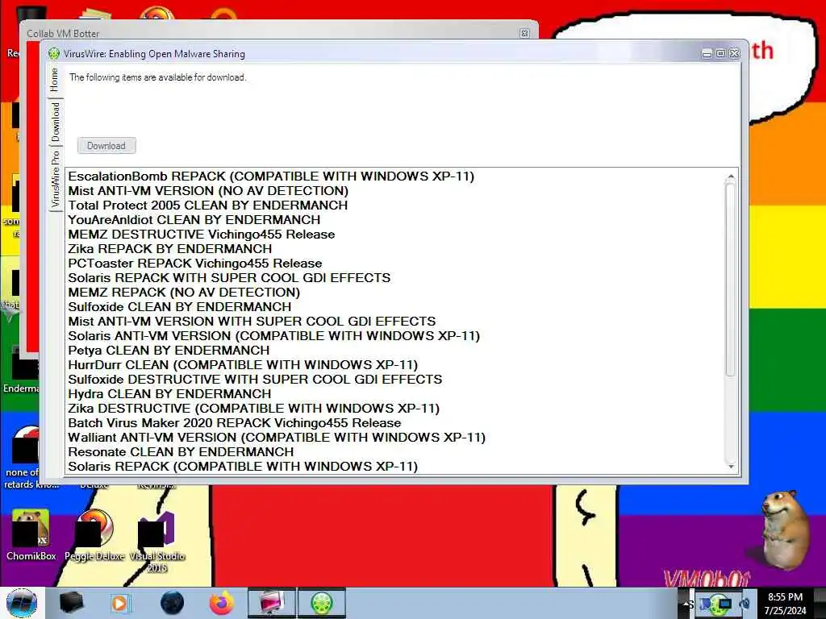The image size is (826, 619).
Task: Select HurrDurr CLEAN entry
Action: (243, 365)
